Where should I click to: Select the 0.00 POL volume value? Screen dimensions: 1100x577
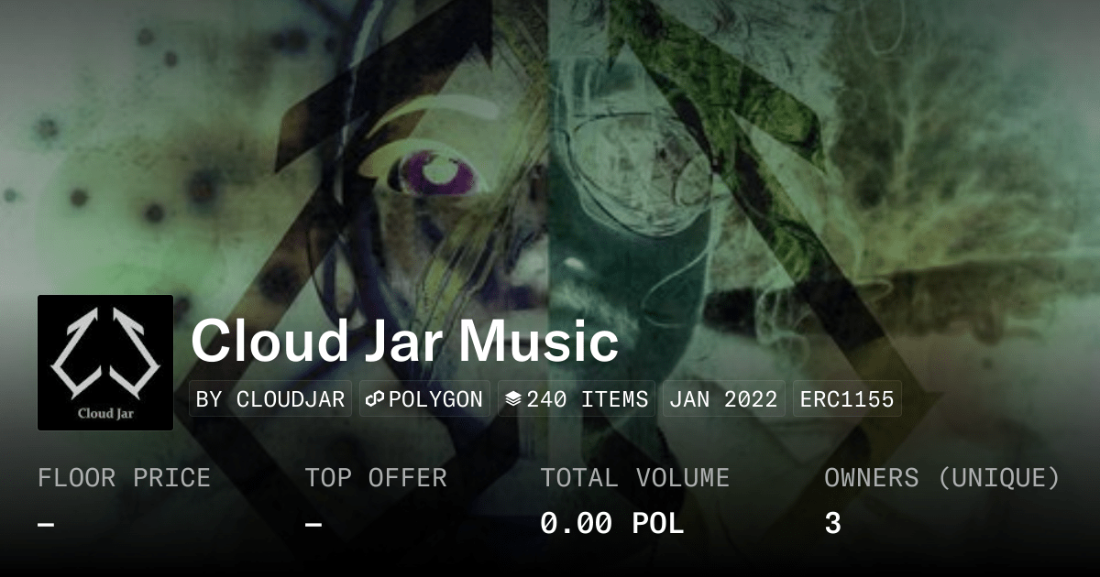tap(611, 524)
